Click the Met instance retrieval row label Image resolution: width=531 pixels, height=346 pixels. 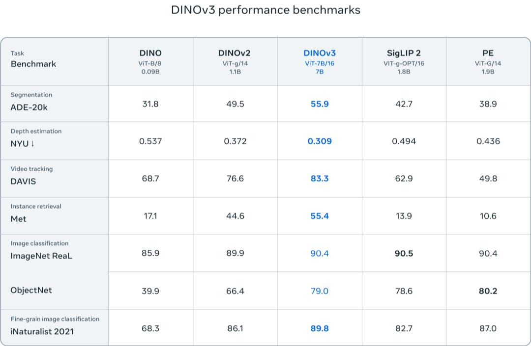pyautogui.click(x=18, y=219)
